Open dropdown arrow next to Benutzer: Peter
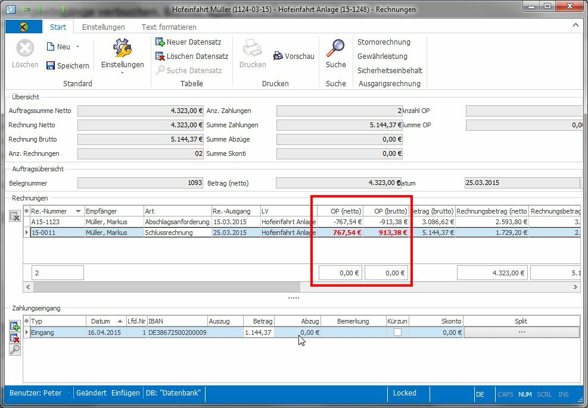This screenshot has width=588, height=408. (x=69, y=393)
